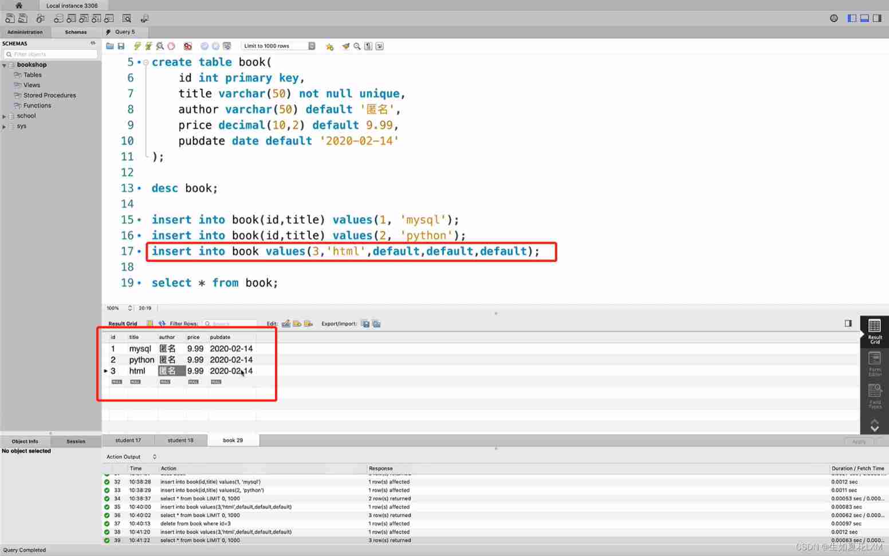Image resolution: width=889 pixels, height=556 pixels.
Task: Refresh schemas list icon beside SCHEMAS header
Action: click(x=93, y=43)
